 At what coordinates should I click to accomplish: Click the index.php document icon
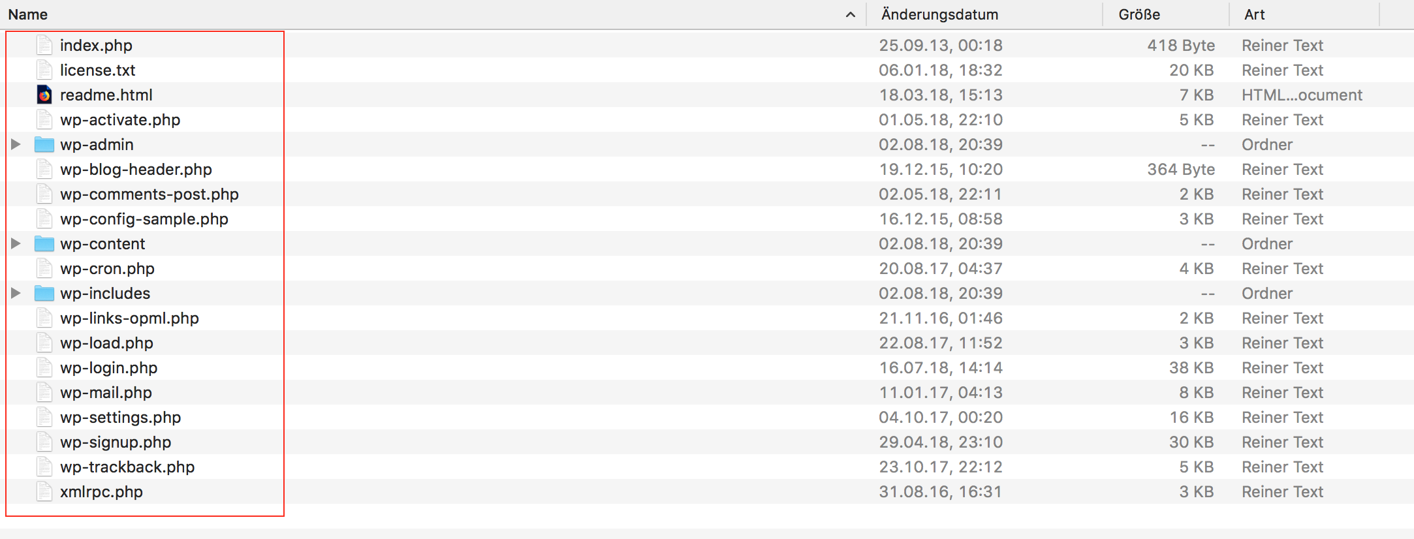pos(44,46)
